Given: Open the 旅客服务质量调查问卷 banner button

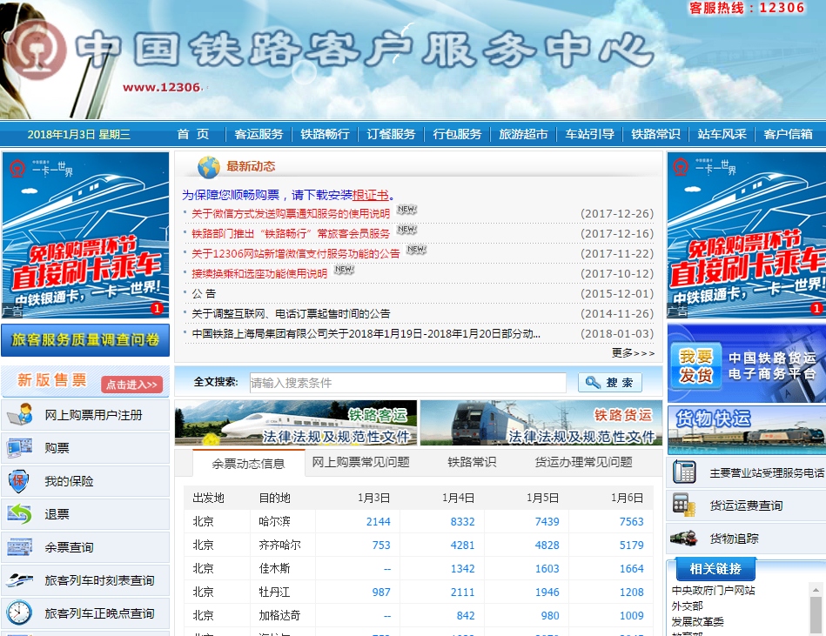Looking at the screenshot, I should [85, 340].
